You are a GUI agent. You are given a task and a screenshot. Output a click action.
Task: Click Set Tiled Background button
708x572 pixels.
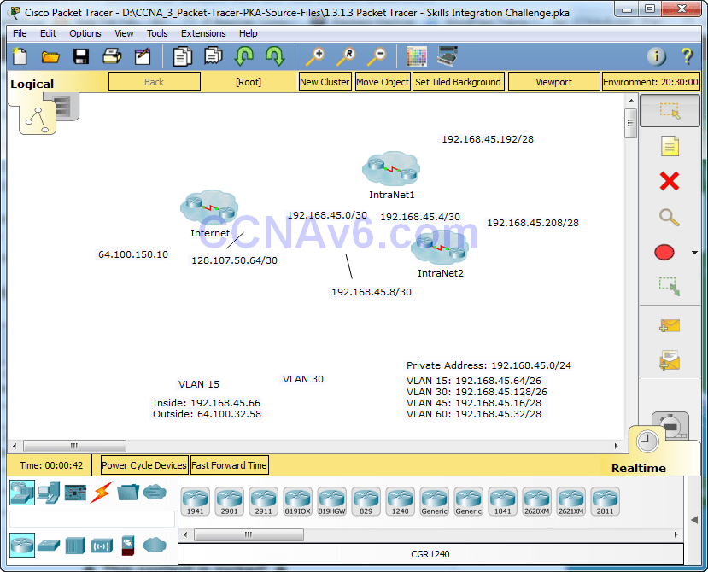click(x=458, y=82)
